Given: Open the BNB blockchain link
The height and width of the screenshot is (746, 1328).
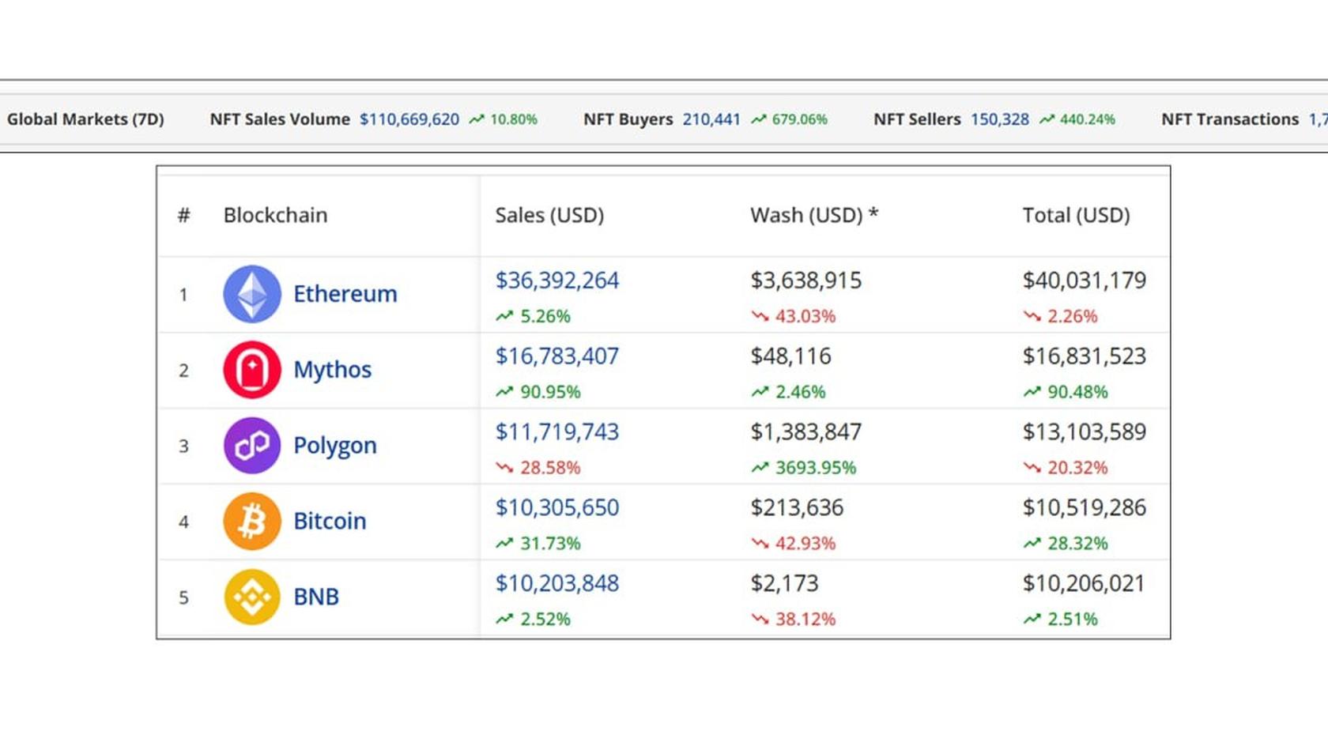Looking at the screenshot, I should (316, 597).
